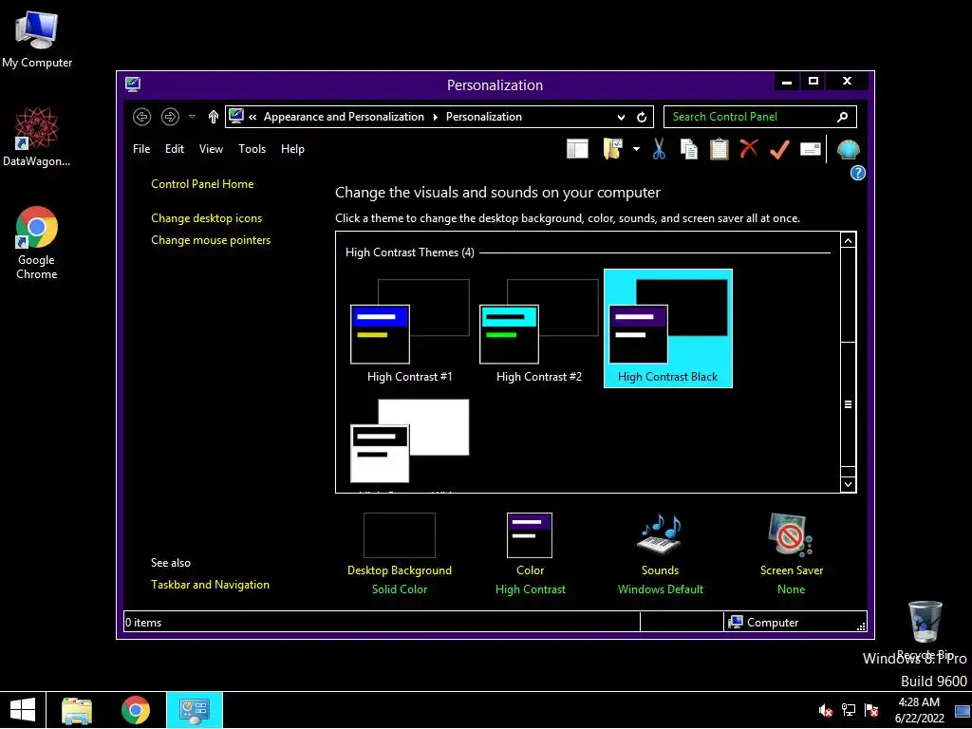Open the File menu
Image resolution: width=972 pixels, height=729 pixels.
[141, 149]
